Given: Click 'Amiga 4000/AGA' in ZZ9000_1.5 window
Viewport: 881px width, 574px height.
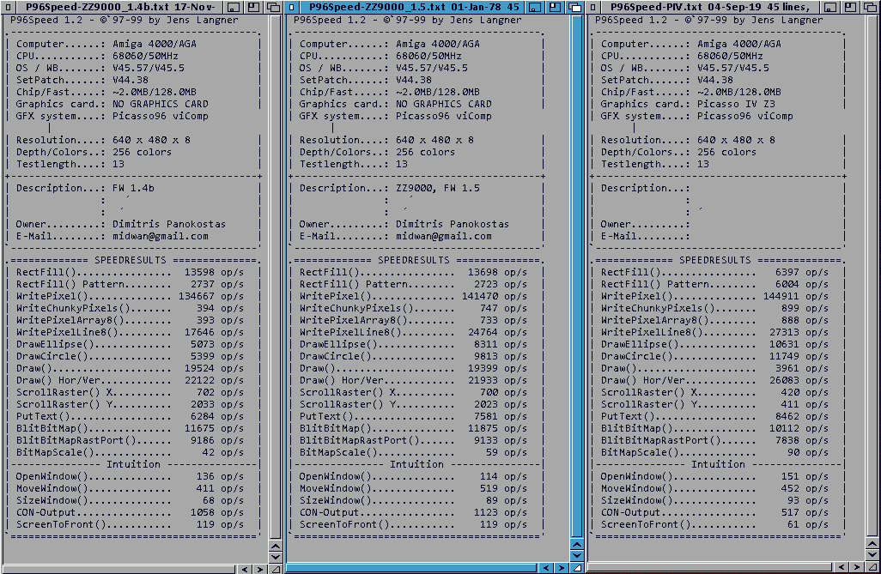Looking at the screenshot, I should [438, 44].
